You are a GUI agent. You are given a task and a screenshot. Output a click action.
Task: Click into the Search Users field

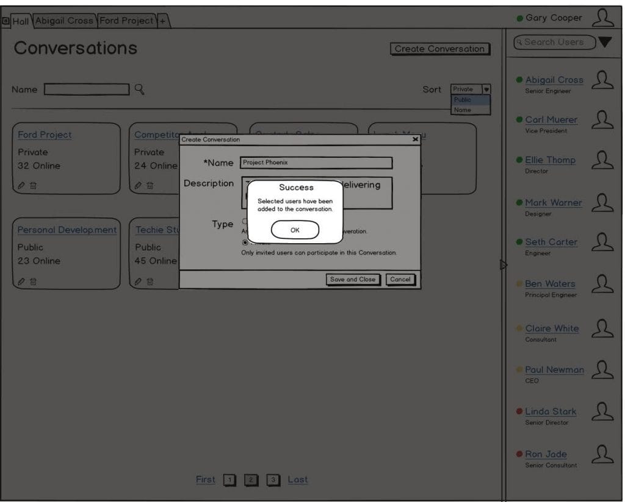tap(554, 42)
